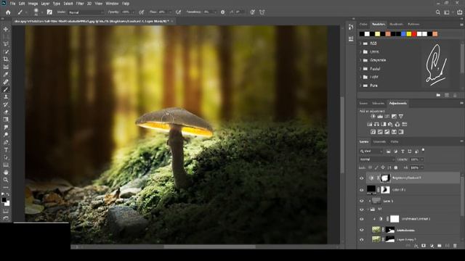Hide the Brightness/Contrast 1 layer in group

362,219
